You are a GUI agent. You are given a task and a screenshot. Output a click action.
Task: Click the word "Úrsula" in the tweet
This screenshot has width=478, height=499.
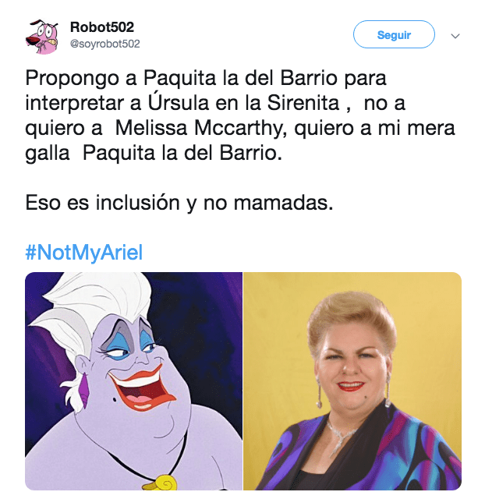point(179,102)
